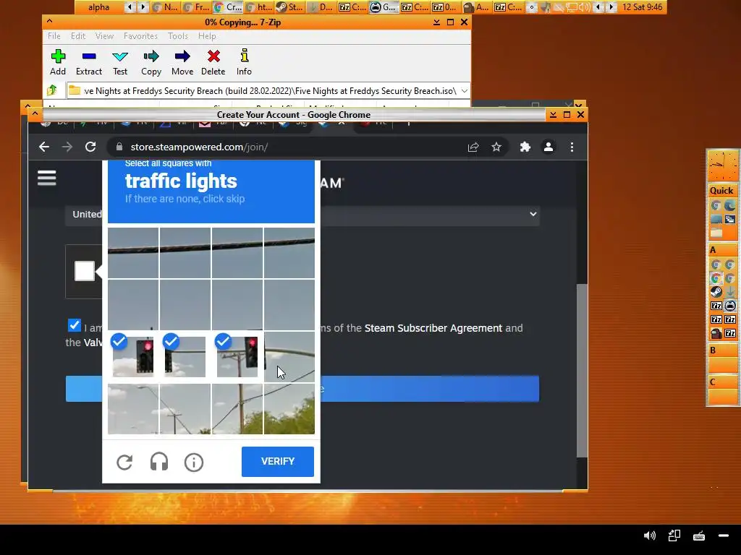Share this page from the address bar
The width and height of the screenshot is (741, 555).
pos(473,147)
